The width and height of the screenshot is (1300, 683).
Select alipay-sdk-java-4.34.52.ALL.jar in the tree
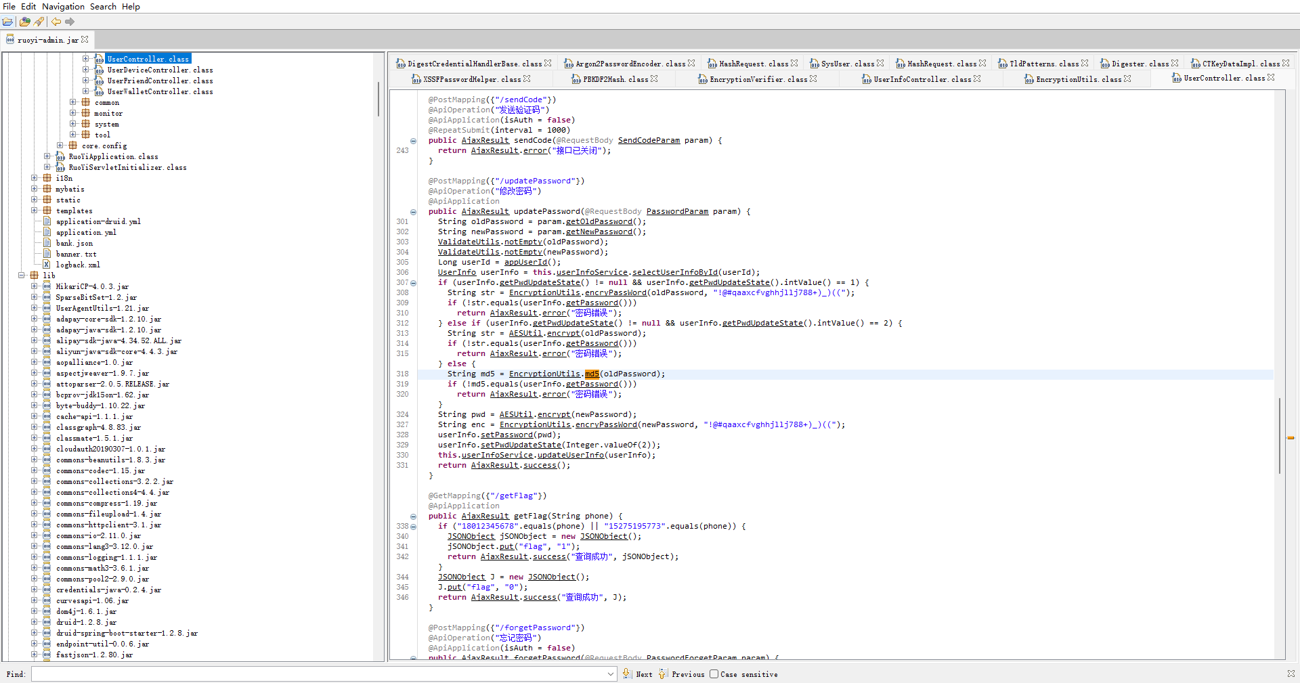click(x=118, y=340)
